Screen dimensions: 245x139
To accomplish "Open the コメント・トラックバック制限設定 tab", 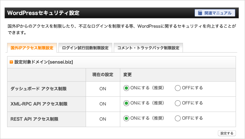I will click(148, 48).
